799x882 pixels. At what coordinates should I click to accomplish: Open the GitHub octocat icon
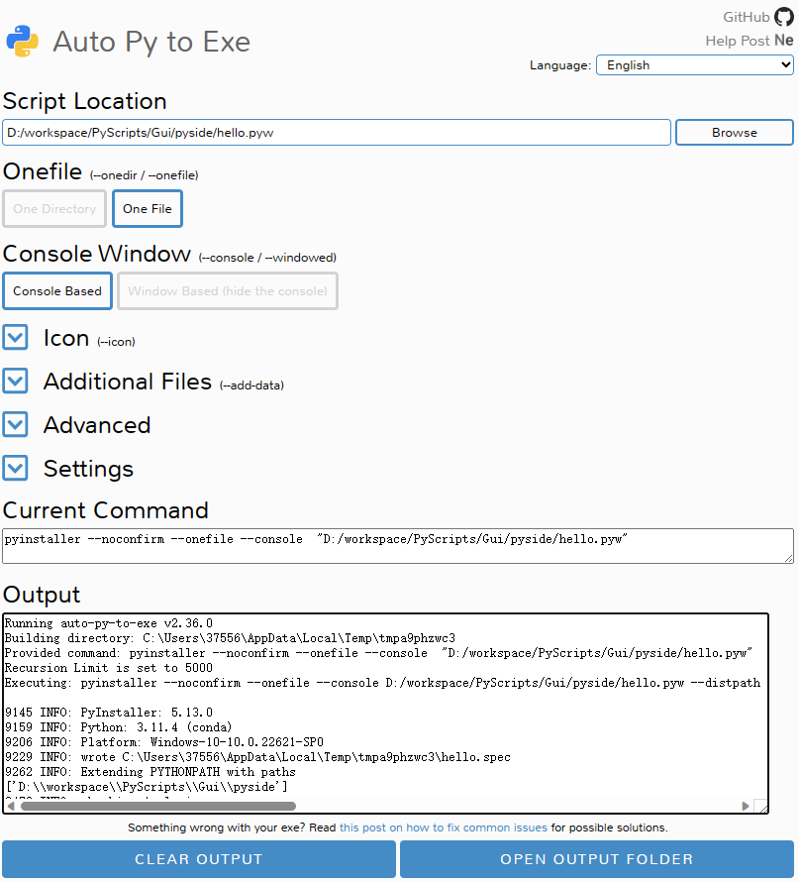(x=784, y=17)
